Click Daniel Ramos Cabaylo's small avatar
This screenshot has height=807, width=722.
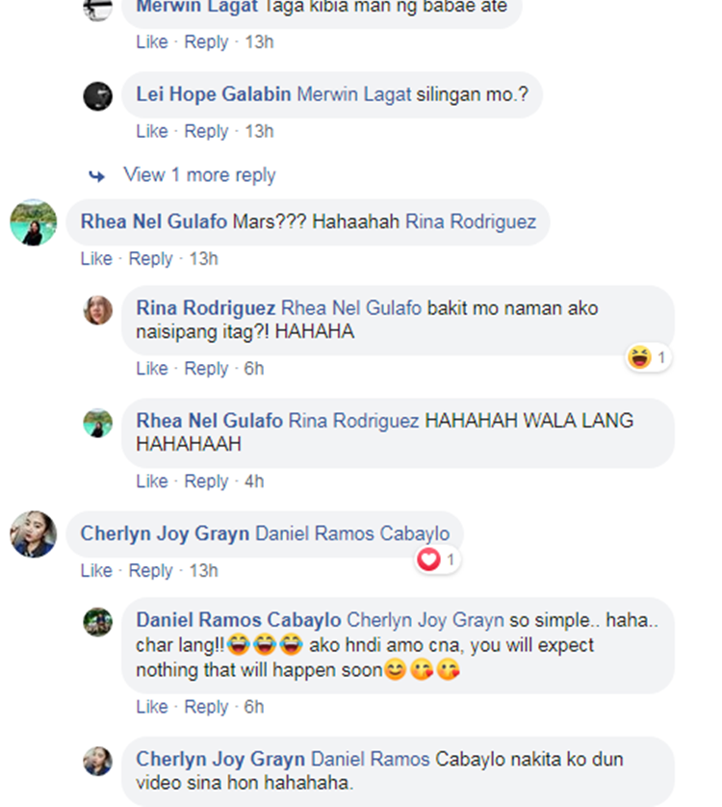point(98,622)
